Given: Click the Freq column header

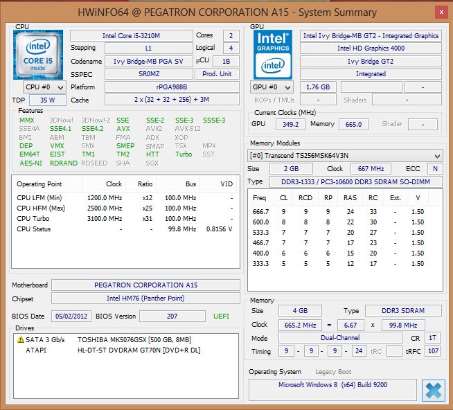Looking at the screenshot, I should coord(260,198).
